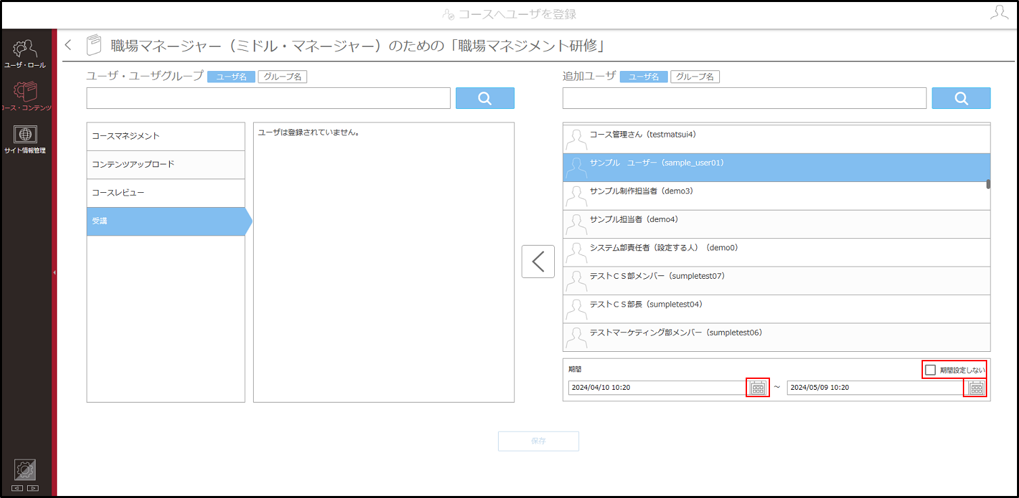Click the left arrow button to add the user
The image size is (1019, 498).
point(538,261)
